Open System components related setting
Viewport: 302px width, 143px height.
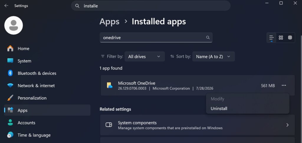(x=197, y=125)
